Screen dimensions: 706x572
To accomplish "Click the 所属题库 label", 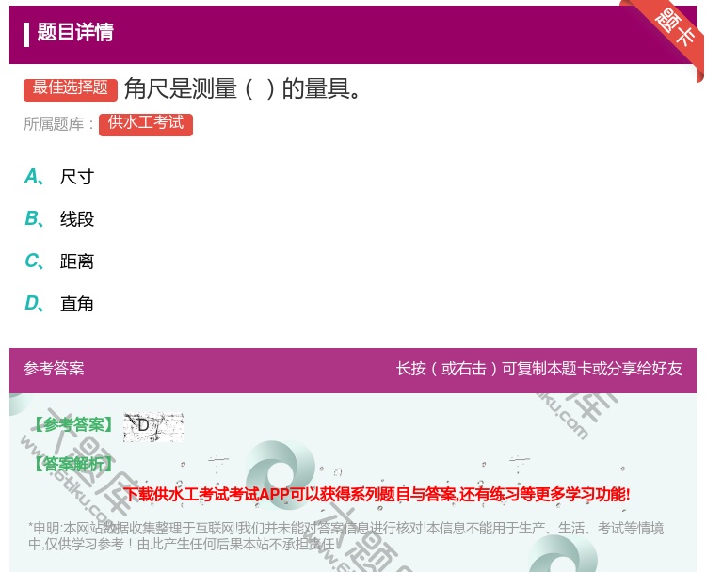I will coord(58,124).
